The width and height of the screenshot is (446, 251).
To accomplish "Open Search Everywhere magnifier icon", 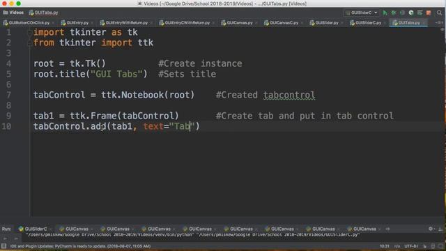I will [x=440, y=13].
